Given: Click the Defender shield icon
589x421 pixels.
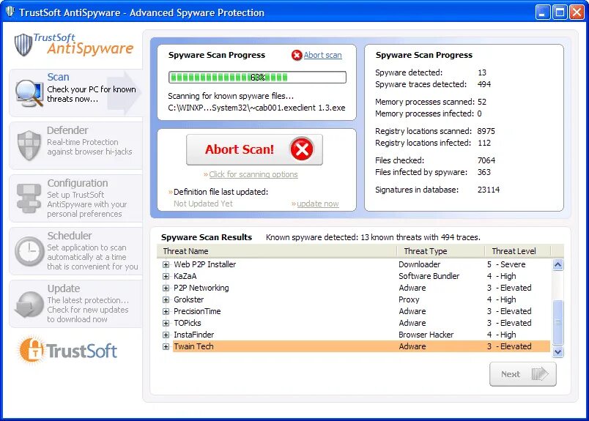Looking at the screenshot, I should point(29,146).
